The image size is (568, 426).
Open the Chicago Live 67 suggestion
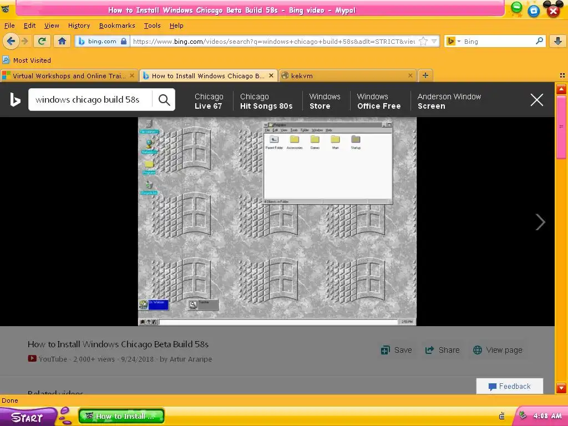(209, 101)
